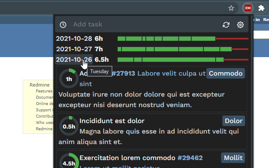Click the Mollit project tag

[233, 158]
